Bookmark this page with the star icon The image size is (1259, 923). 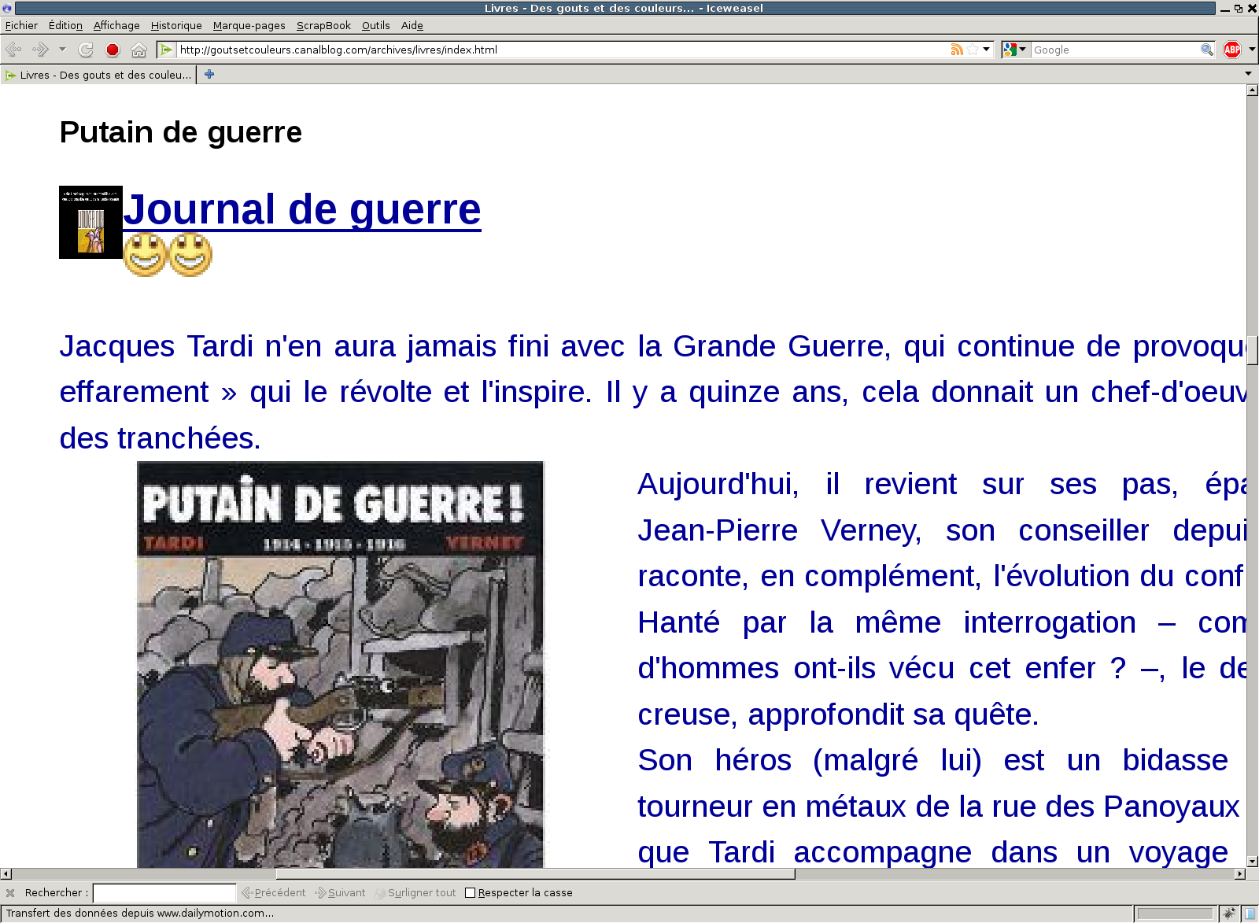pyautogui.click(x=973, y=50)
